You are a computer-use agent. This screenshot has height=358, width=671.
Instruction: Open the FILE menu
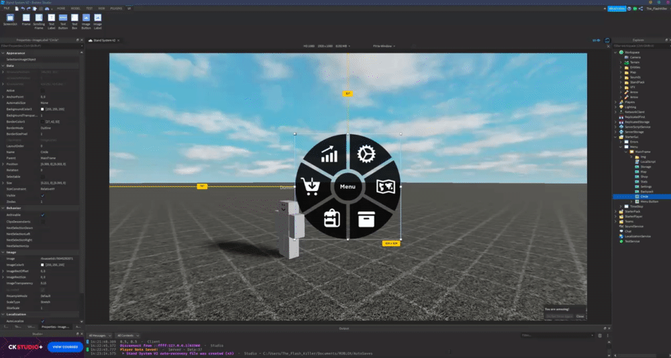pyautogui.click(x=7, y=9)
